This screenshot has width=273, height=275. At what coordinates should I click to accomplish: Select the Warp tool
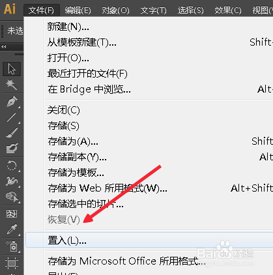[12, 181]
